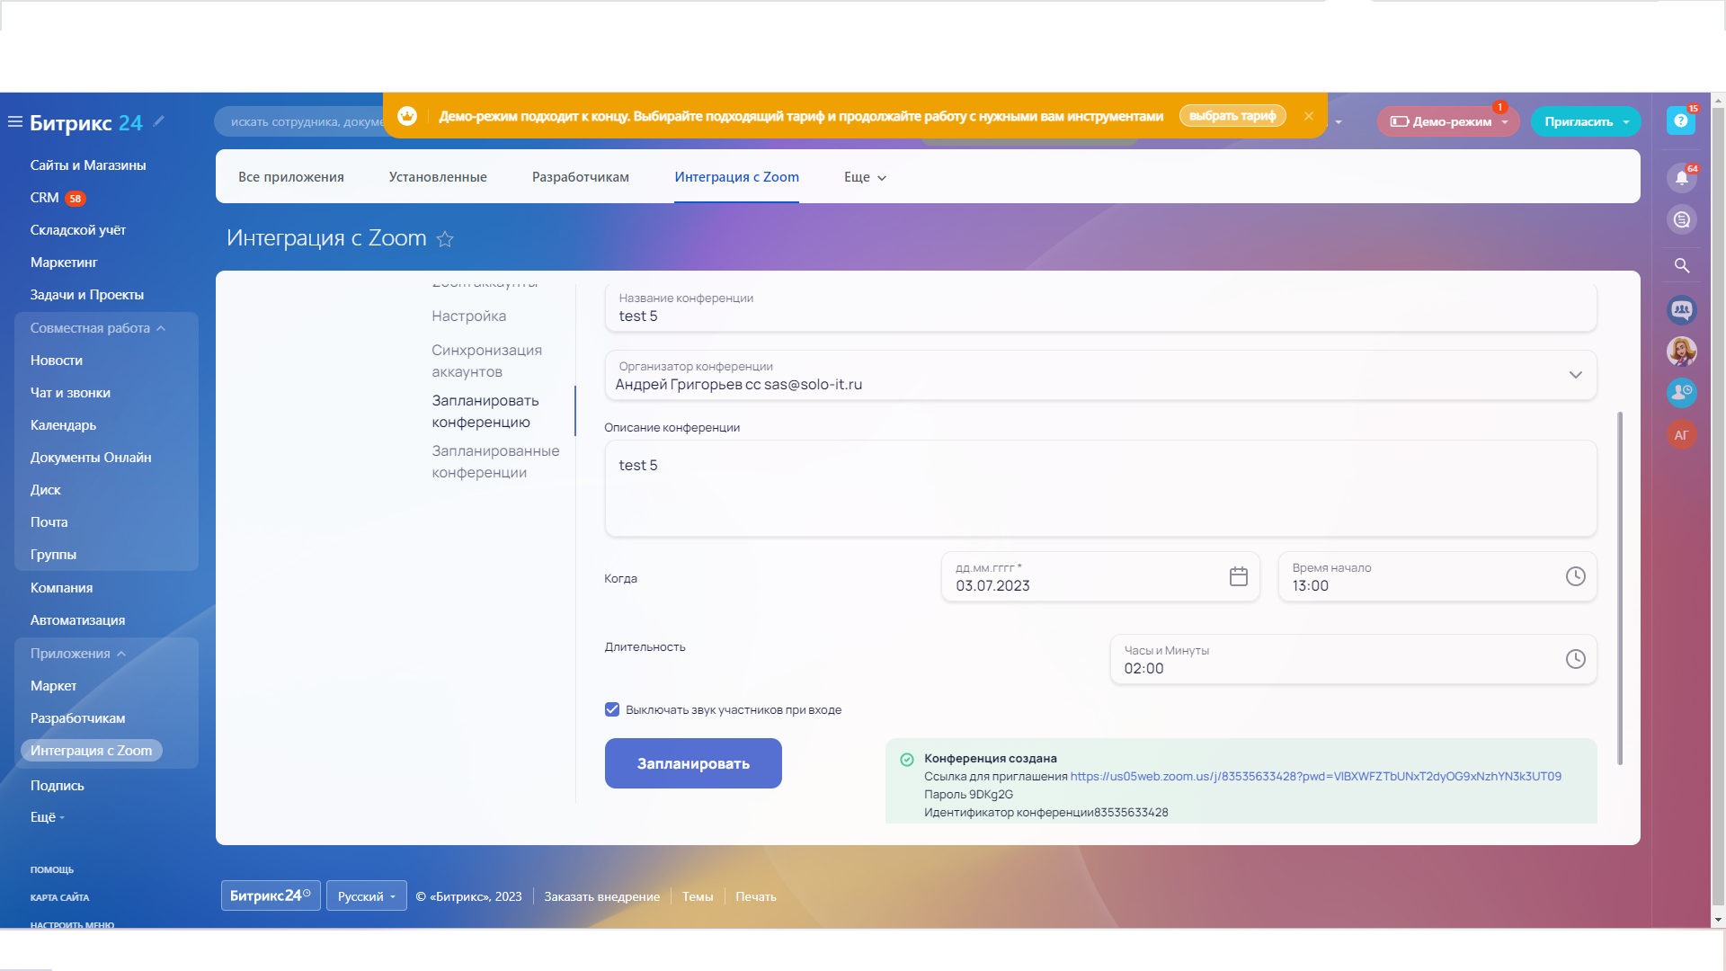Image resolution: width=1726 pixels, height=971 pixels.
Task: Open the Zoom invitation link
Action: [1315, 777]
